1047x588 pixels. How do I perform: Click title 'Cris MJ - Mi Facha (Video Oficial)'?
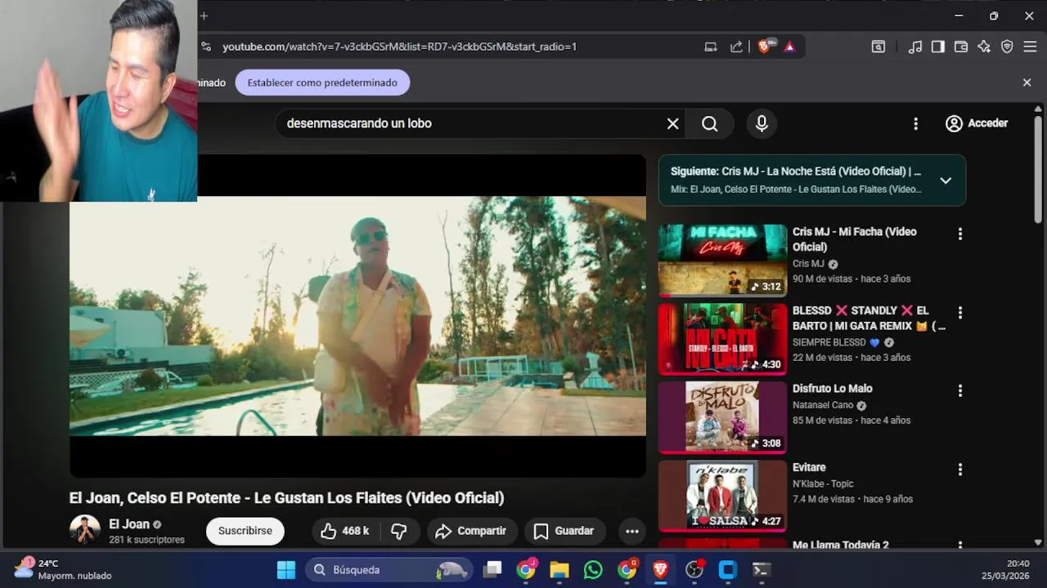(854, 239)
